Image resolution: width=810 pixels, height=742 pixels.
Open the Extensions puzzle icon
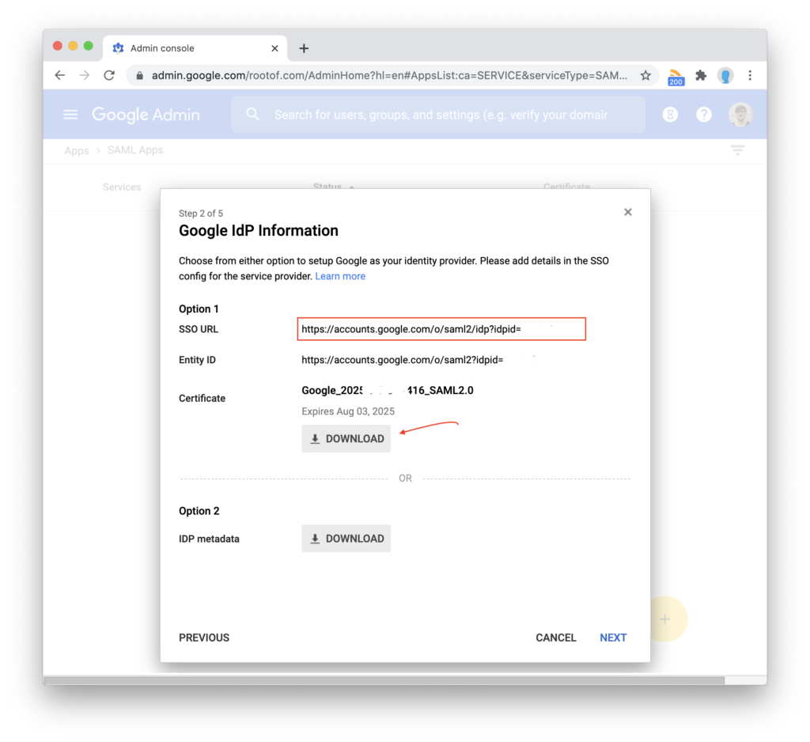[701, 75]
